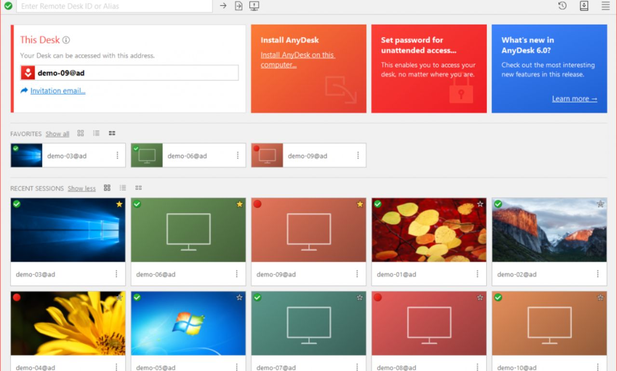Switch Recent Sessions to large tile view
Viewport: 617px width, 371px height.
107,188
